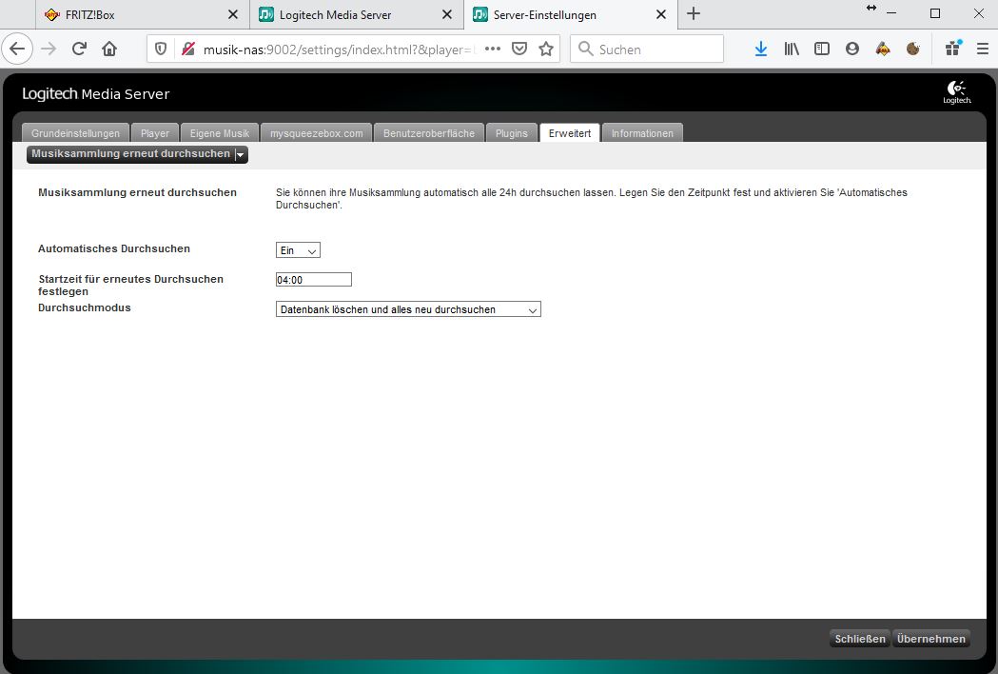Open the extension icon with blue dot
The height and width of the screenshot is (674, 998).
953,49
